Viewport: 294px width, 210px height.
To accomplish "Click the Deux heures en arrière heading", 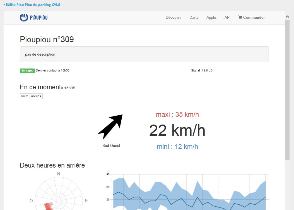I will [x=52, y=165].
